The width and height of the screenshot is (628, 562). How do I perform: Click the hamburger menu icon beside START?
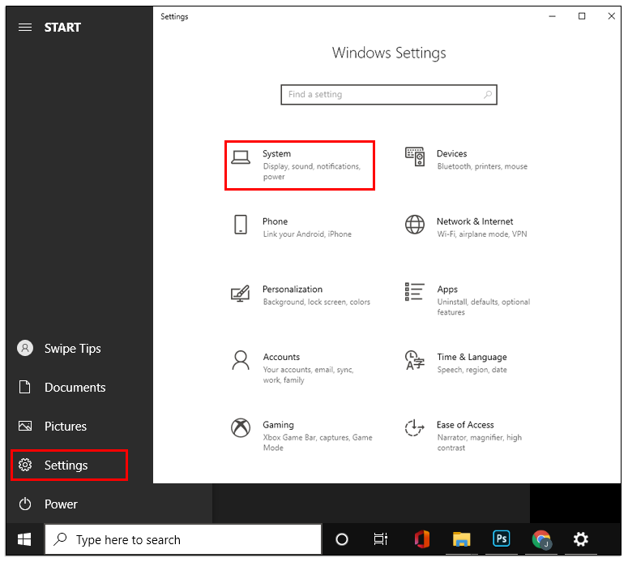[25, 28]
